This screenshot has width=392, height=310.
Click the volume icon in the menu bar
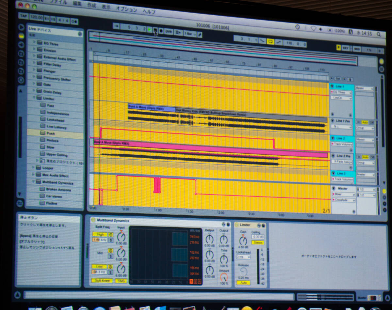(321, 29)
